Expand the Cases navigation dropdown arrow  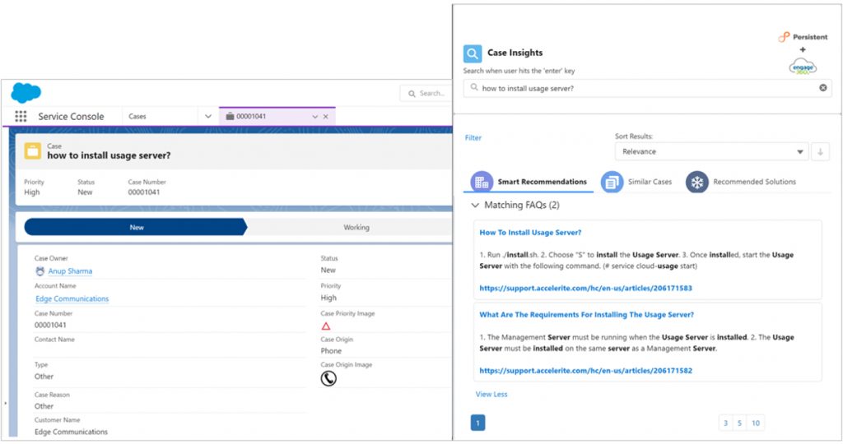pyautogui.click(x=208, y=117)
